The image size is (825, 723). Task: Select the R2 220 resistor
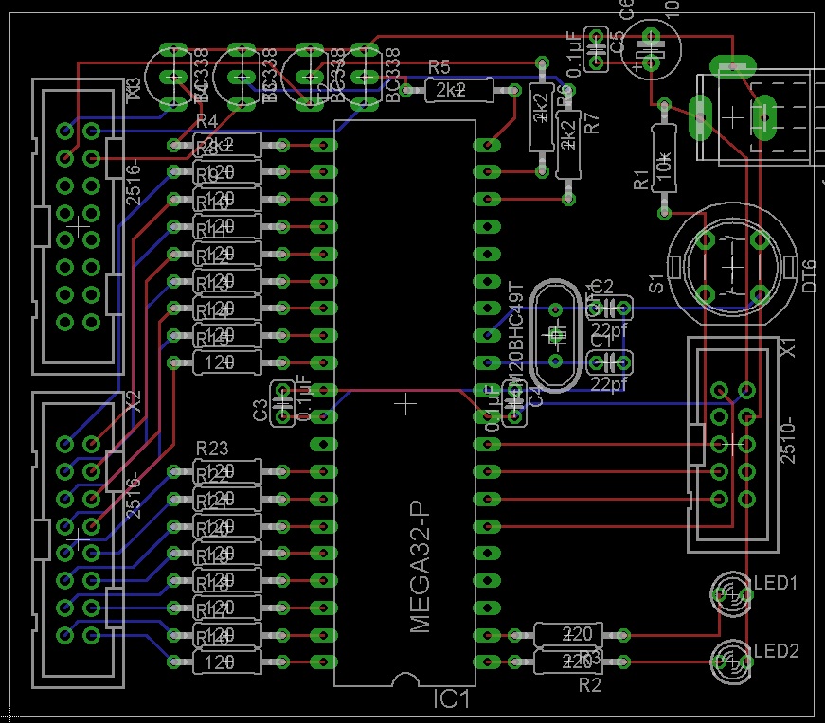(568, 662)
